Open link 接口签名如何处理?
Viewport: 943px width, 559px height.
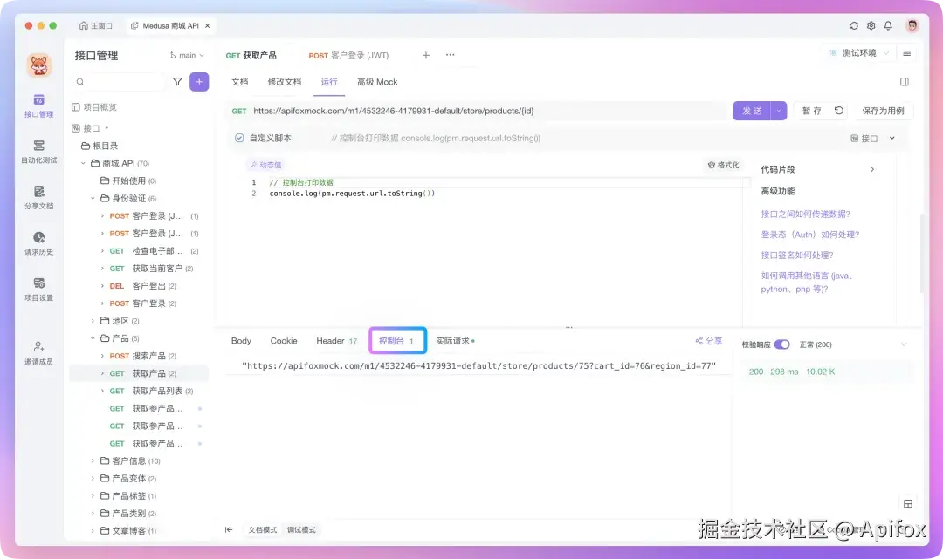click(797, 256)
